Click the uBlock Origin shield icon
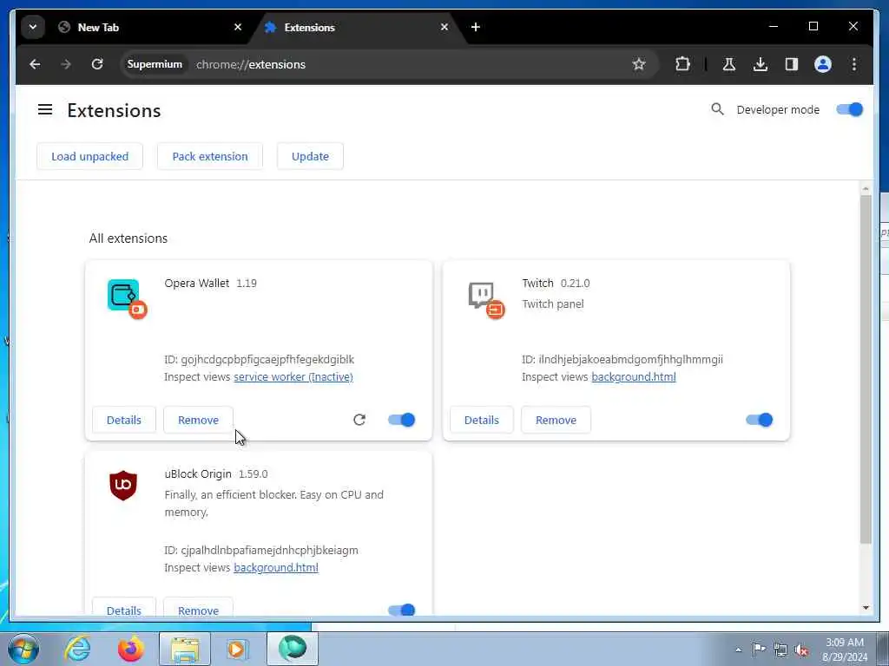The height and width of the screenshot is (666, 889). pyautogui.click(x=123, y=486)
